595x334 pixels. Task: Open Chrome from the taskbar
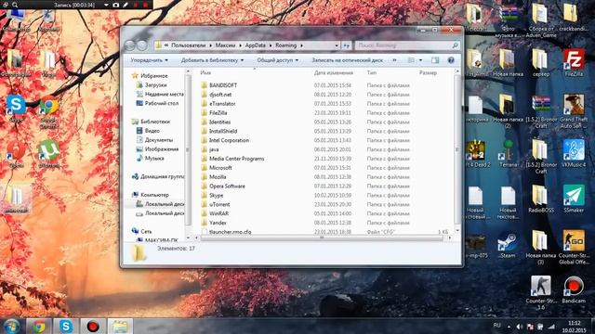pos(38,327)
